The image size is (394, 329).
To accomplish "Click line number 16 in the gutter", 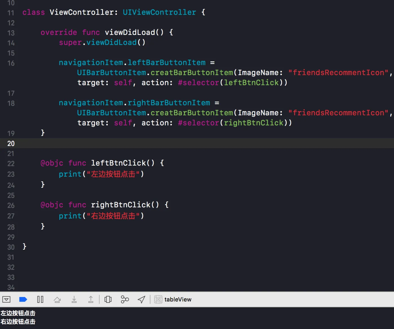I will click(x=11, y=63).
